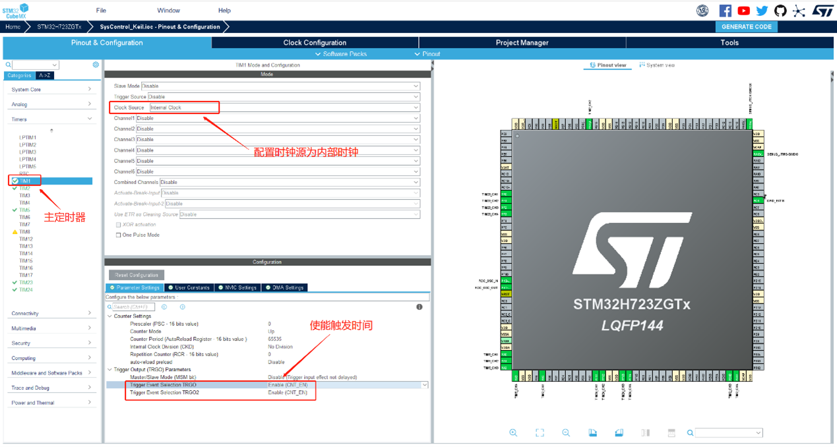
Task: Click the zoom out icon below pinout
Action: coord(566,432)
